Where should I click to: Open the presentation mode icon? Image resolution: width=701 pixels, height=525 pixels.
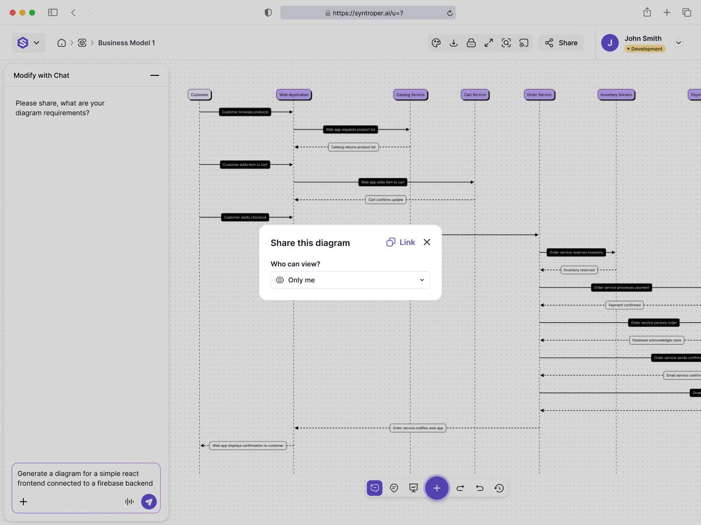[413, 488]
